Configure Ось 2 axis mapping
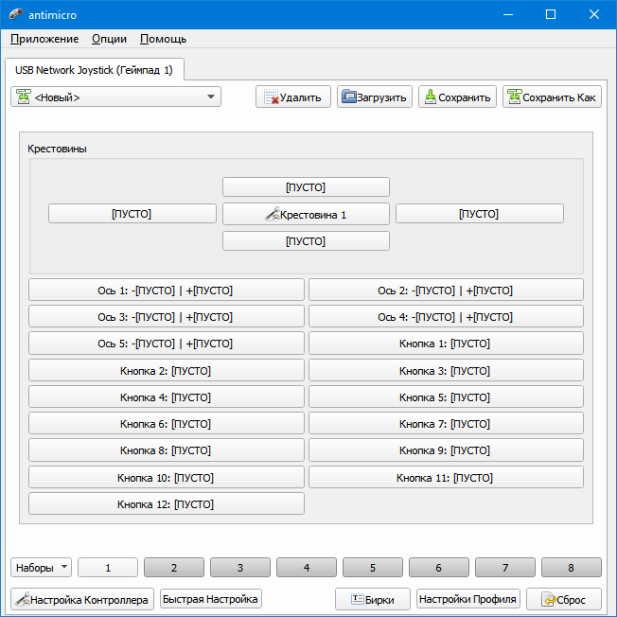The height and width of the screenshot is (617, 617). [446, 290]
